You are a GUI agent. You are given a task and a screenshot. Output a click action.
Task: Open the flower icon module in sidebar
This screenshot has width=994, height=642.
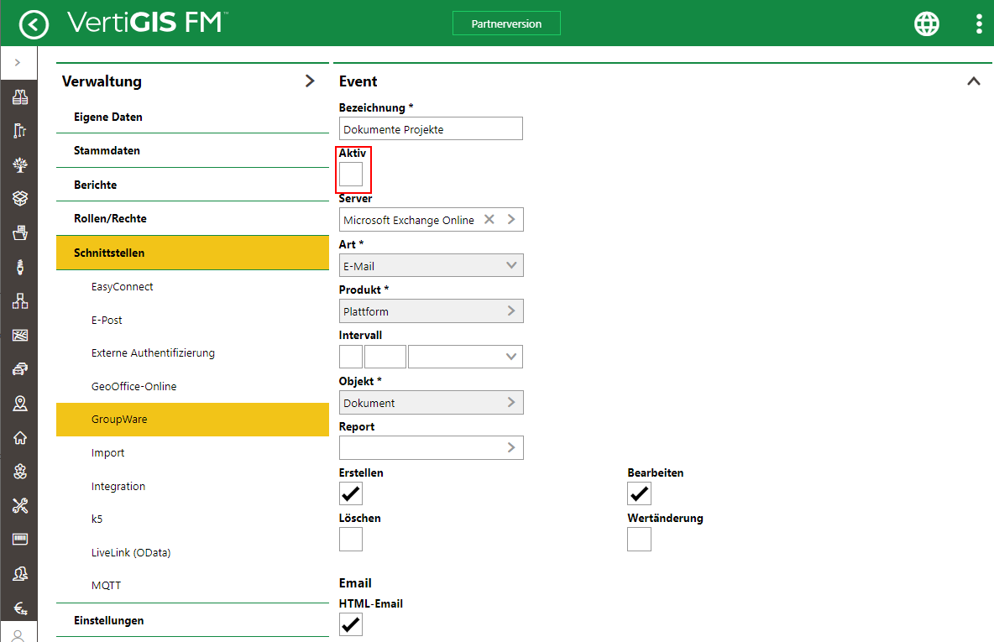pyautogui.click(x=19, y=472)
